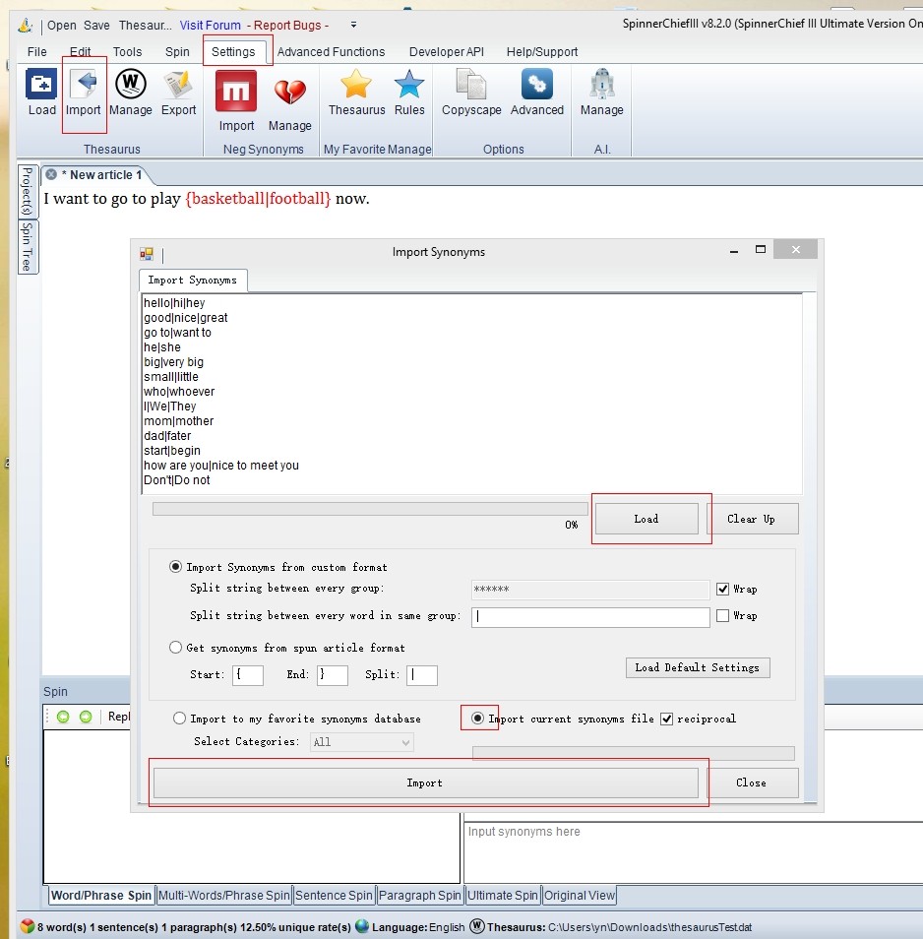The width and height of the screenshot is (923, 939).
Task: Click the A.I. Manage robot icon
Action: (x=601, y=86)
